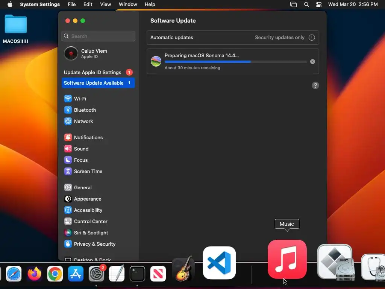Launch Safari from the Dock
This screenshot has height=289, width=385.
pos(14,274)
